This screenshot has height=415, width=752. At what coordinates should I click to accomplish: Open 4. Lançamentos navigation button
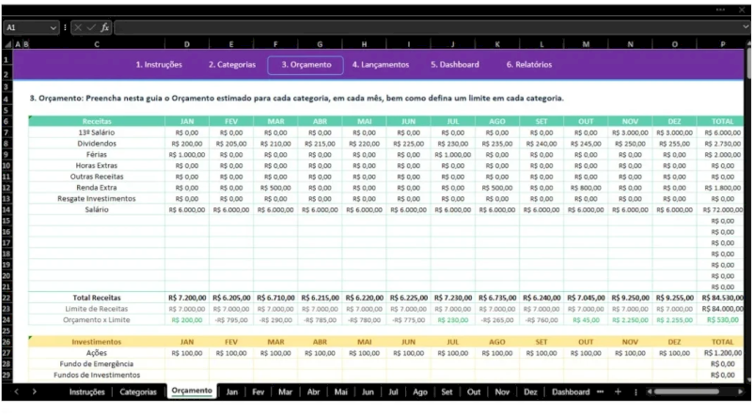(x=380, y=65)
